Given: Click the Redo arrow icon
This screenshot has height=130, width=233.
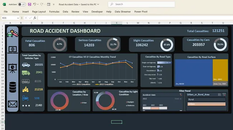Looking at the screenshot, I should click(x=42, y=4).
